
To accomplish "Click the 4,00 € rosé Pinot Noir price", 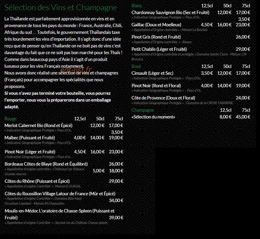I will (207, 86).
